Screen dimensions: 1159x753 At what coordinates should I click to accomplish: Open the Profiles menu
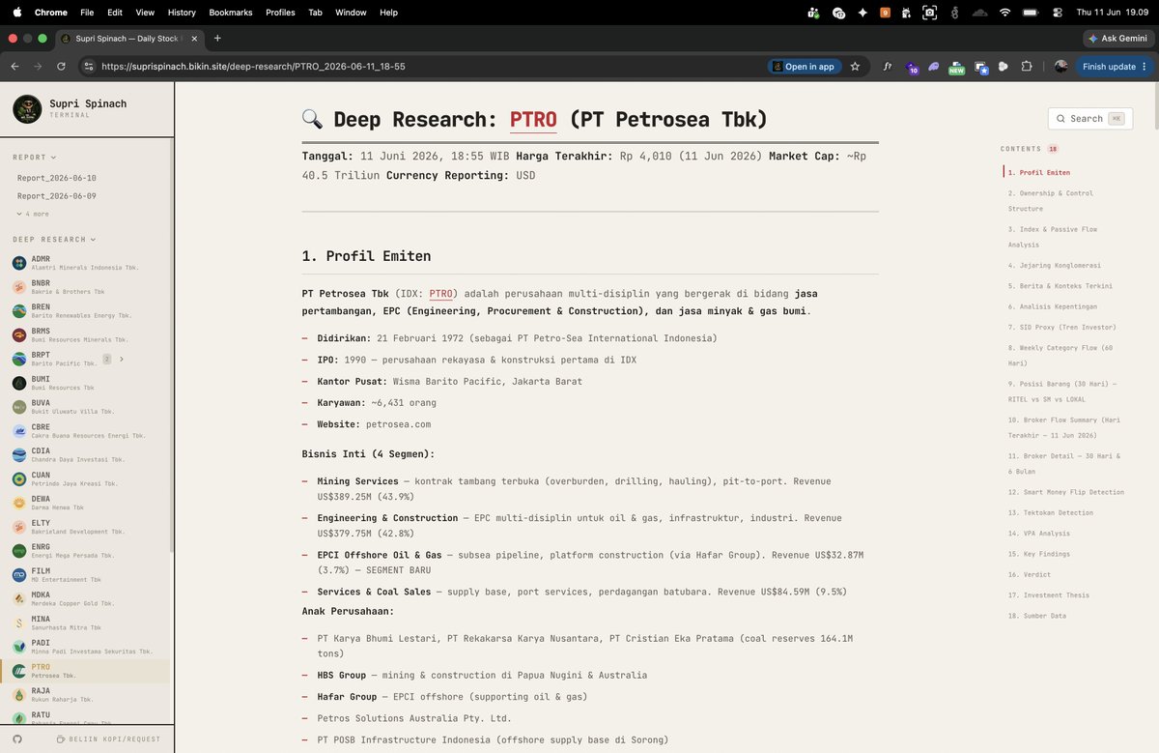click(280, 13)
